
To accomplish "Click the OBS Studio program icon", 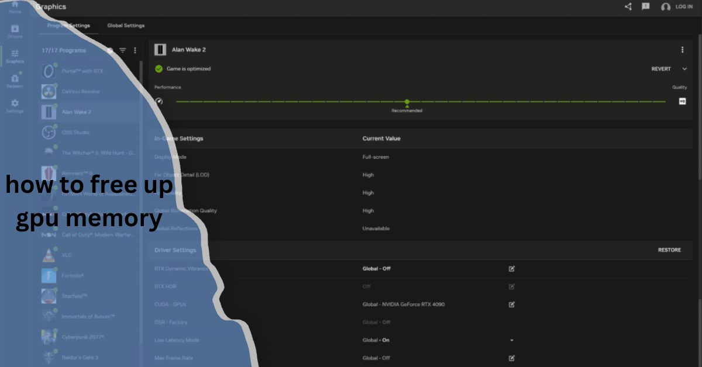I will (x=49, y=133).
